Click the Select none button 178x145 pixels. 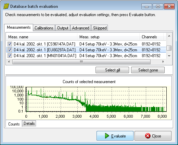click(x=148, y=70)
